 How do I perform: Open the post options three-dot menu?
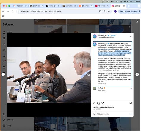pos(131,37)
